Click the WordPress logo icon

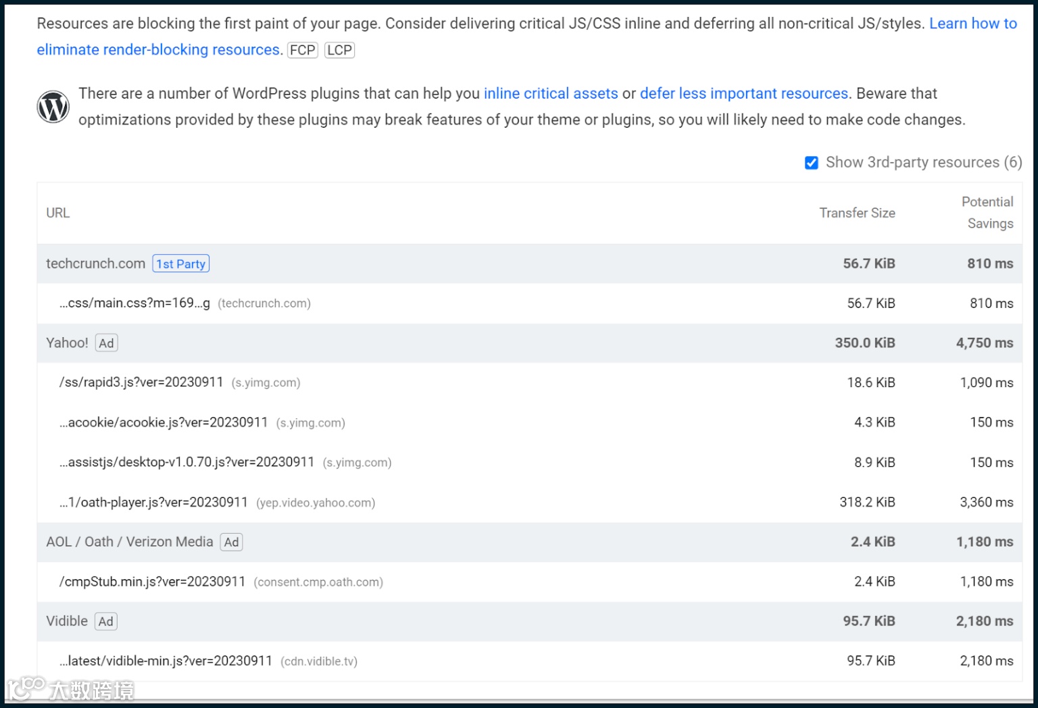pyautogui.click(x=53, y=107)
